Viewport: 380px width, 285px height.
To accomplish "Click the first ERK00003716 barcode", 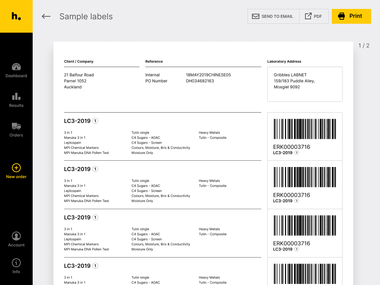I will [305, 129].
